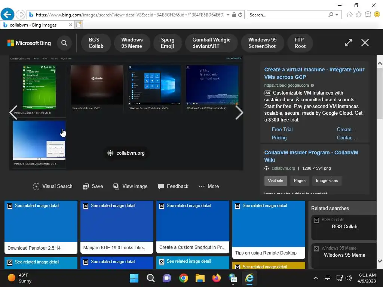Select the Sperg Emoji chip
Viewport: 383px width, 287px height.
click(x=167, y=43)
